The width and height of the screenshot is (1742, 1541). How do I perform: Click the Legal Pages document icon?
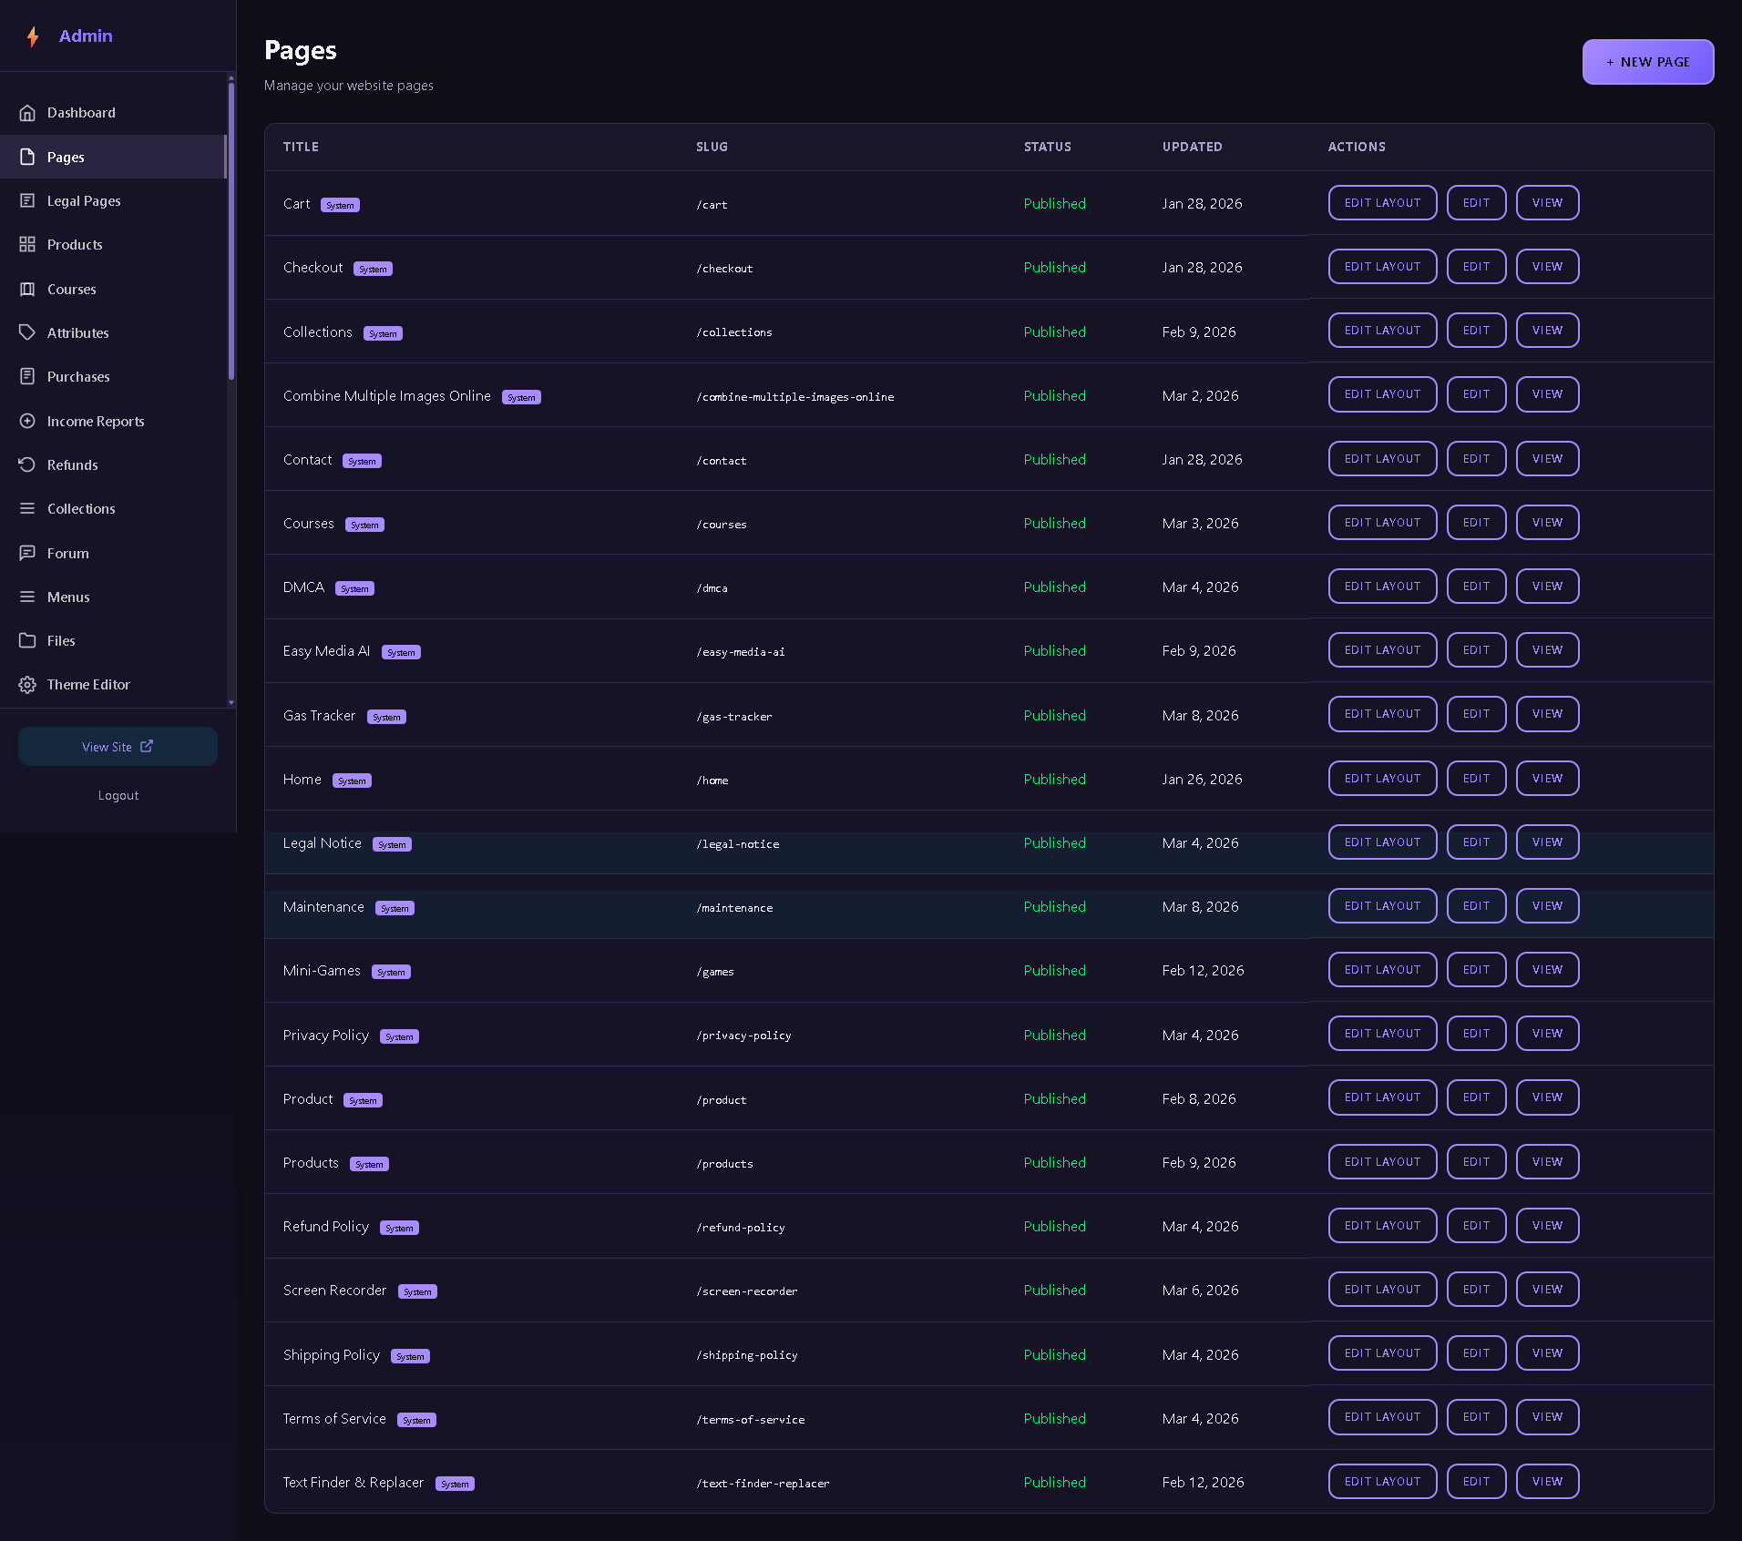[27, 200]
